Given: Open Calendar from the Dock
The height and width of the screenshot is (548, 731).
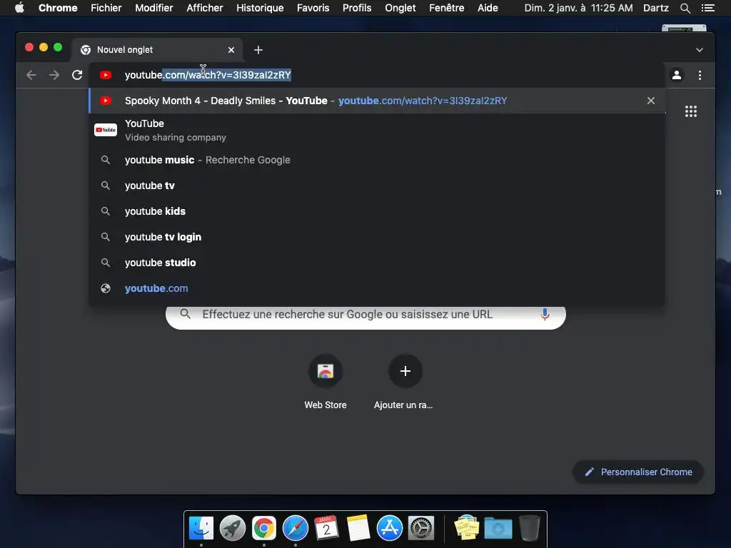Looking at the screenshot, I should tap(326, 527).
